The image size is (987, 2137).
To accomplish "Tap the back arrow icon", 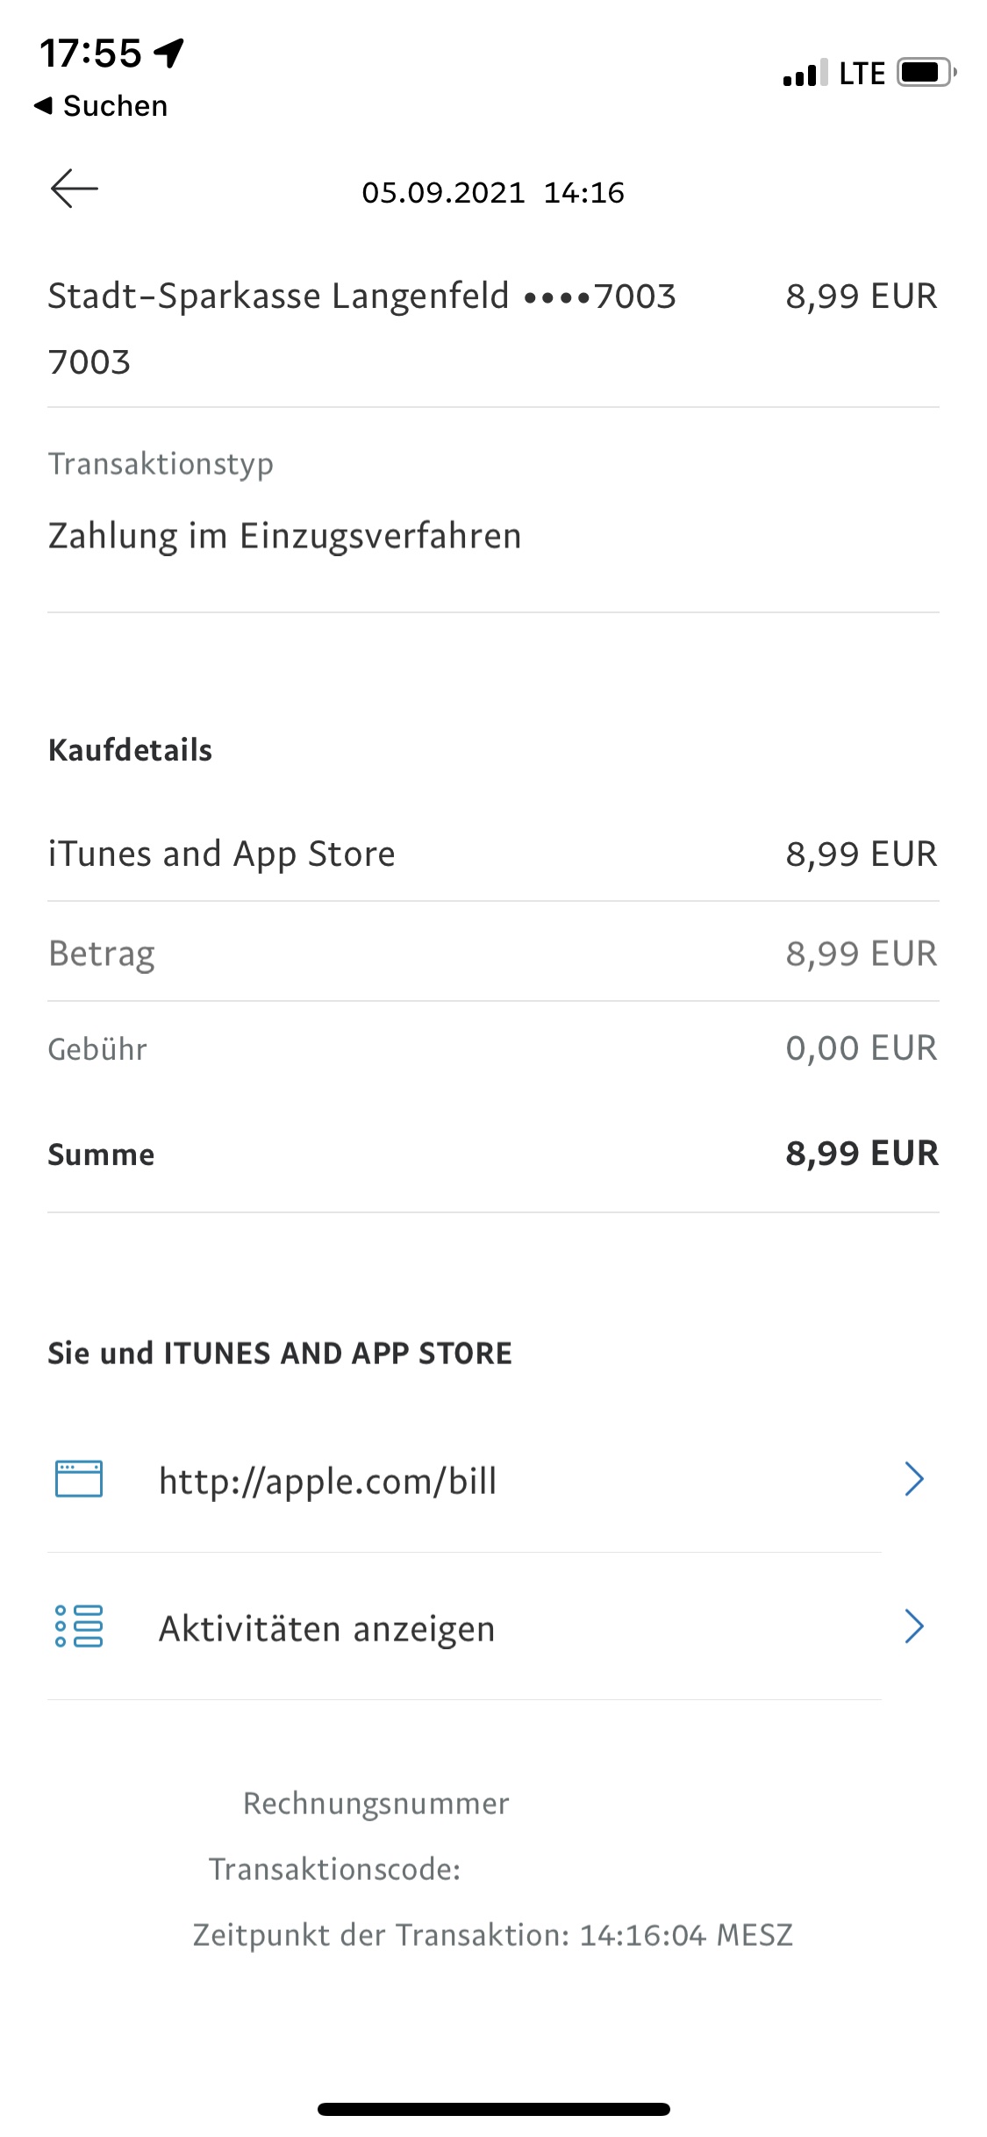I will pos(75,189).
